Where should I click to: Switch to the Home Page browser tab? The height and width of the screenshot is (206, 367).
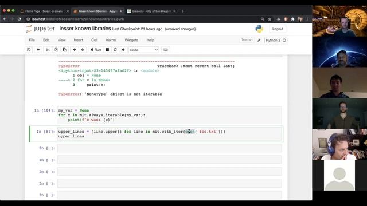44,11
